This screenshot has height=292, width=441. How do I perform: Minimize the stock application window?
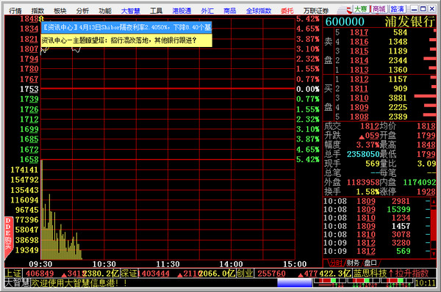coord(414,9)
